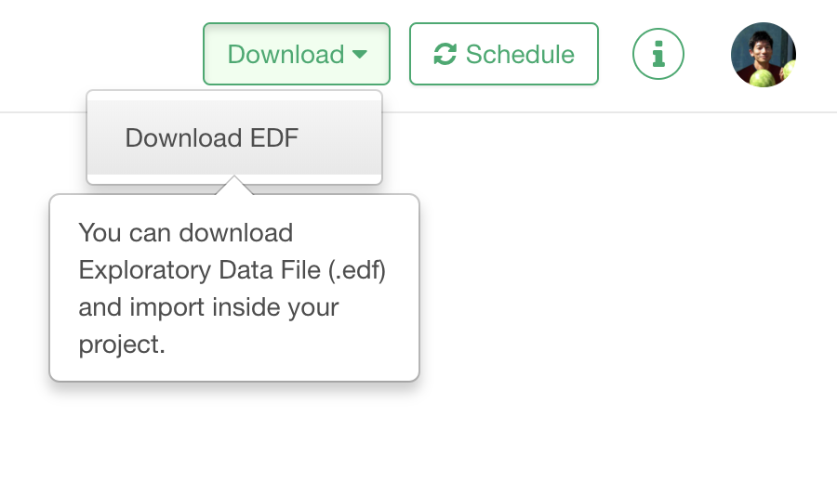
Task: Click the "and import inside your" line
Action: 208,307
